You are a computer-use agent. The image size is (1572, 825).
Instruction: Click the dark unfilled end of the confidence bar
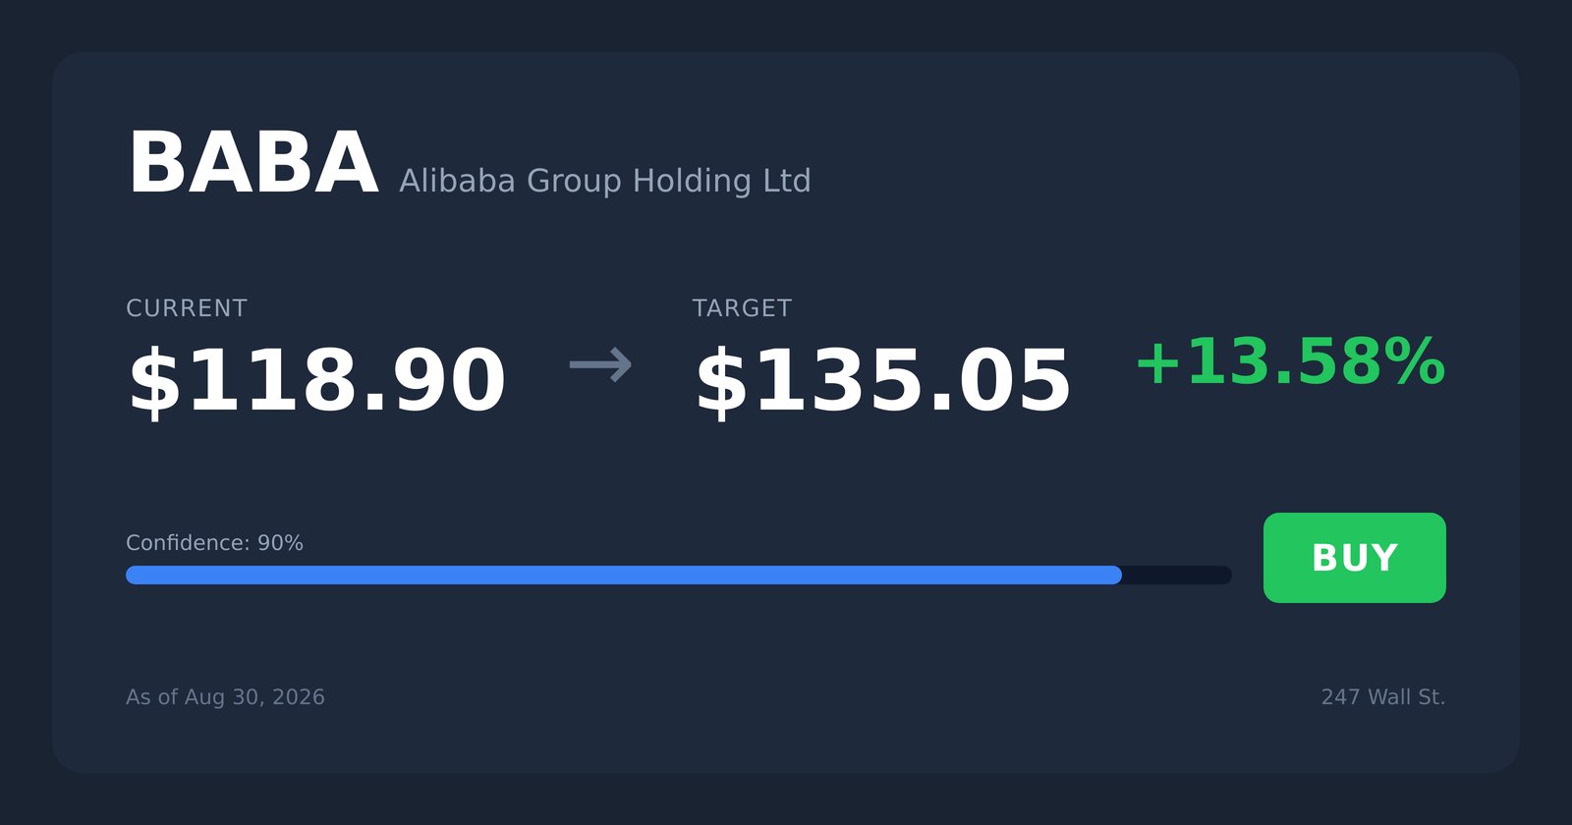(x=1177, y=575)
